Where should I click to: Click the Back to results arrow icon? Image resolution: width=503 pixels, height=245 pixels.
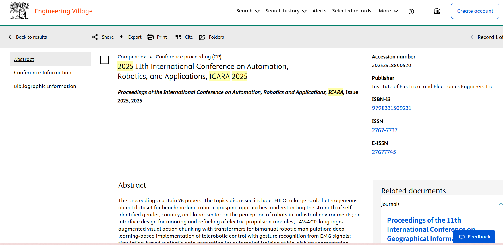point(10,37)
